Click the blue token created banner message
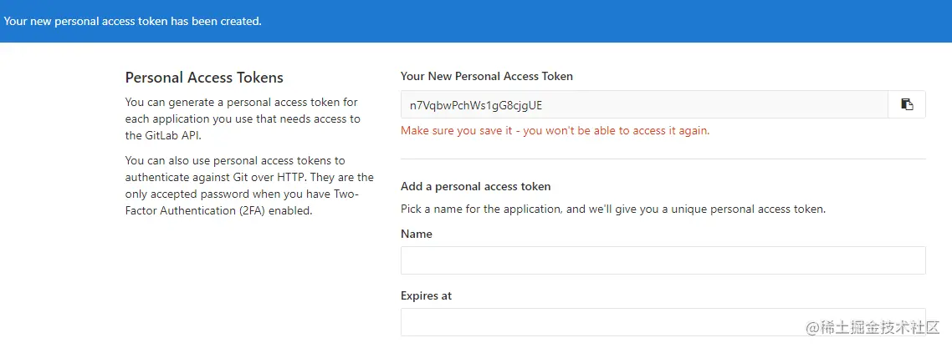The height and width of the screenshot is (348, 952). pyautogui.click(x=133, y=21)
